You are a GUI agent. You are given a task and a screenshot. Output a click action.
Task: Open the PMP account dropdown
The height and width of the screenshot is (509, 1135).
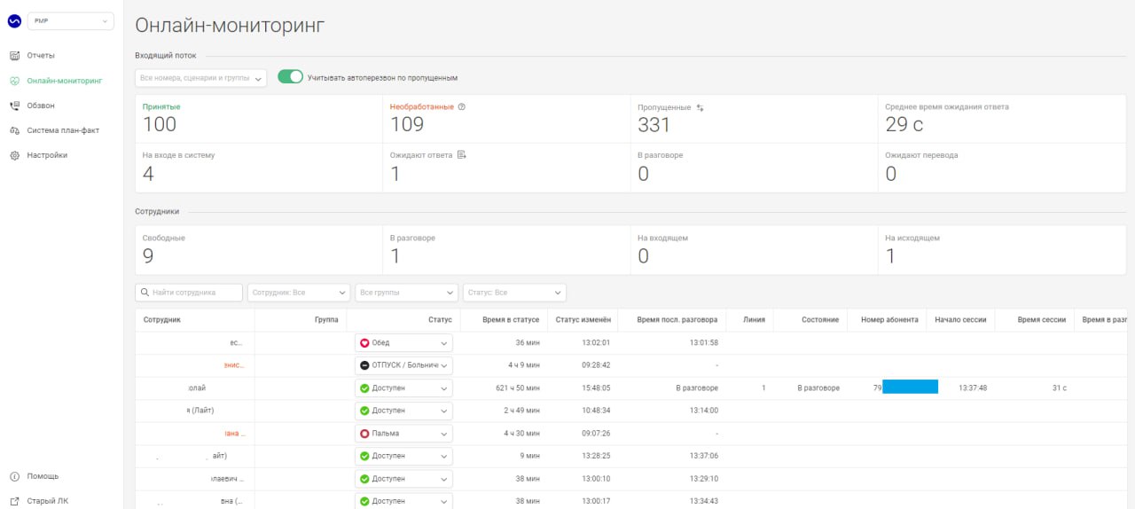coord(71,20)
